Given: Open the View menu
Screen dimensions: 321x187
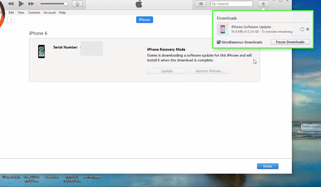Looking at the screenshot, I should point(21,13).
